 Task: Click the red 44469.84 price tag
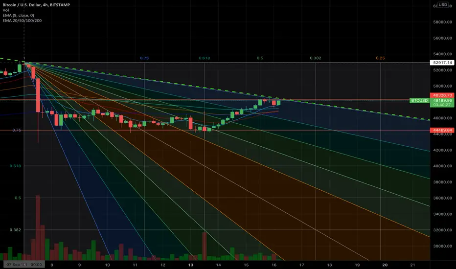442,130
